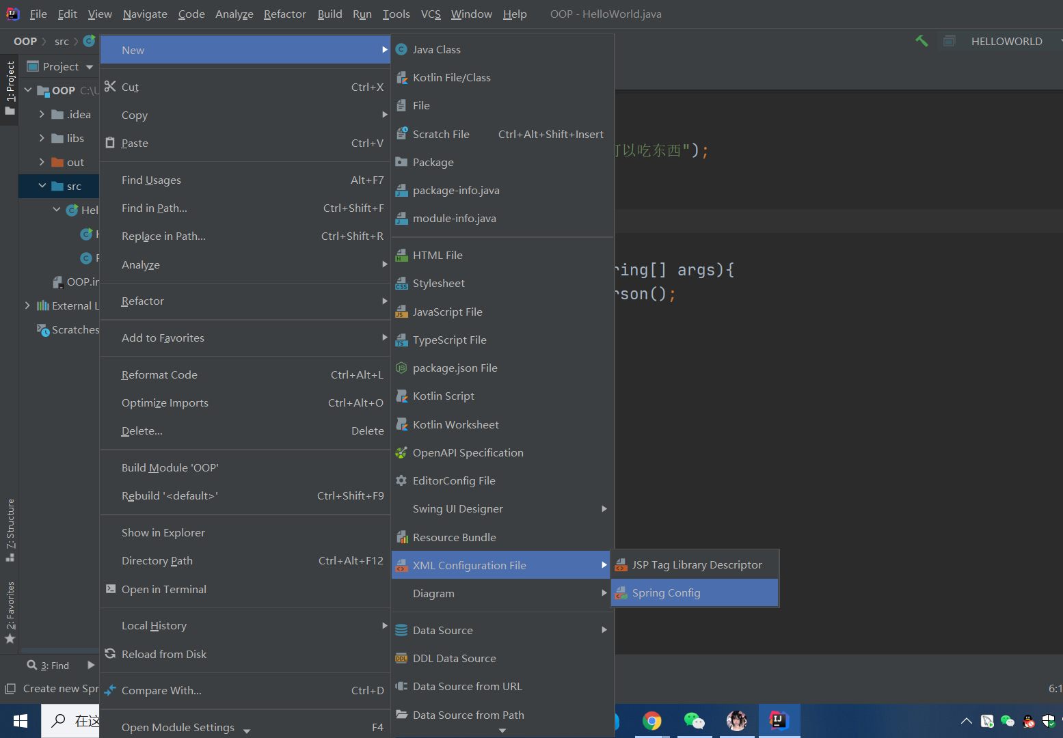Choose Build Module 'OOP'
This screenshot has height=738, width=1063.
(245, 468)
